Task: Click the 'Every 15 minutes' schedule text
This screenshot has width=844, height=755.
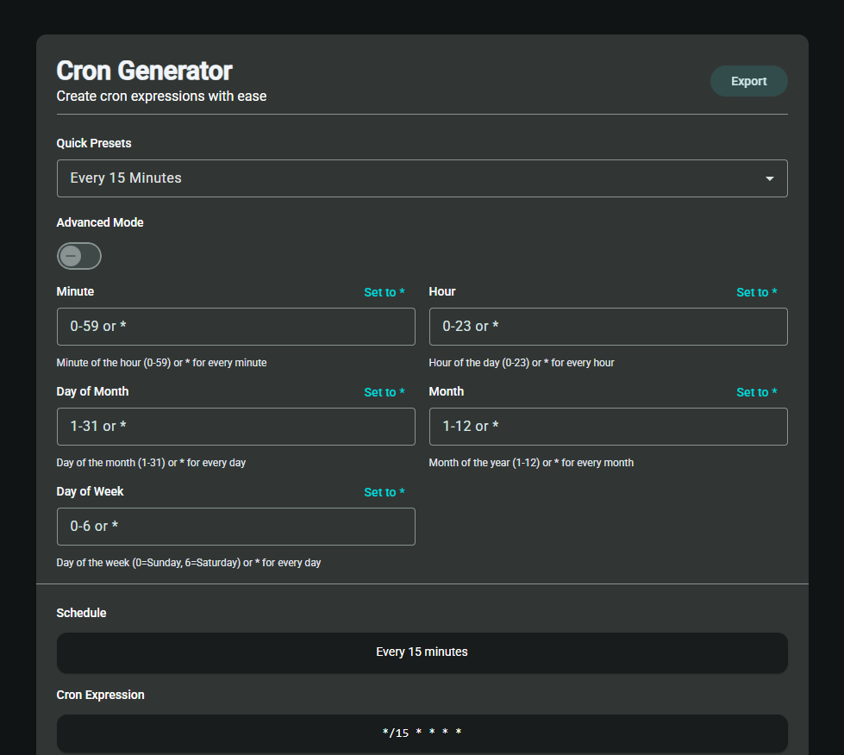Action: [422, 652]
